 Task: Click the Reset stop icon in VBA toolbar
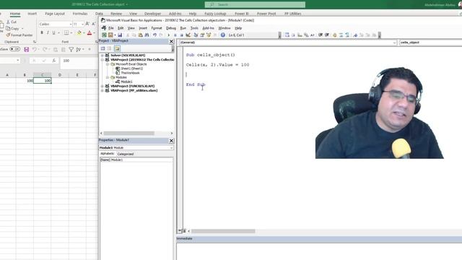(x=181, y=35)
